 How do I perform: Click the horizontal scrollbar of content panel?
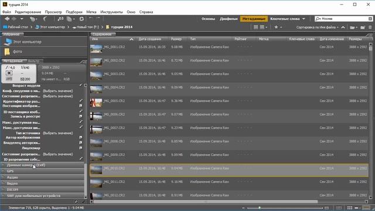click(x=206, y=202)
